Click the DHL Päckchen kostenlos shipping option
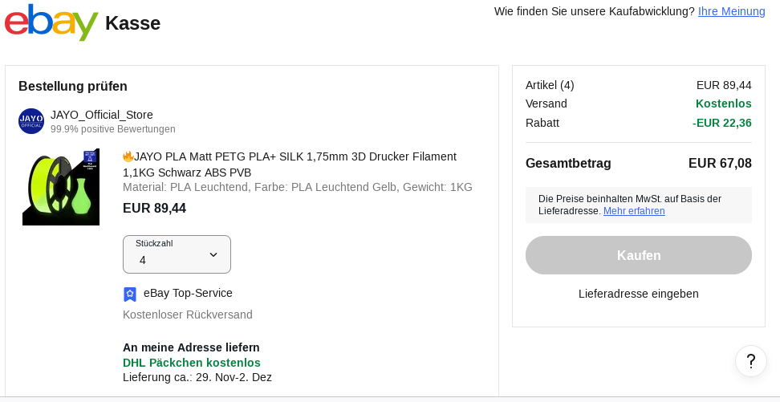This screenshot has width=780, height=402. pyautogui.click(x=191, y=363)
